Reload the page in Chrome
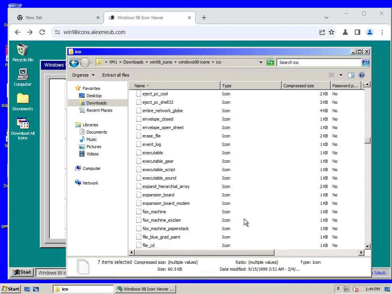Viewport: 392px width, 294px height. [x=42, y=32]
